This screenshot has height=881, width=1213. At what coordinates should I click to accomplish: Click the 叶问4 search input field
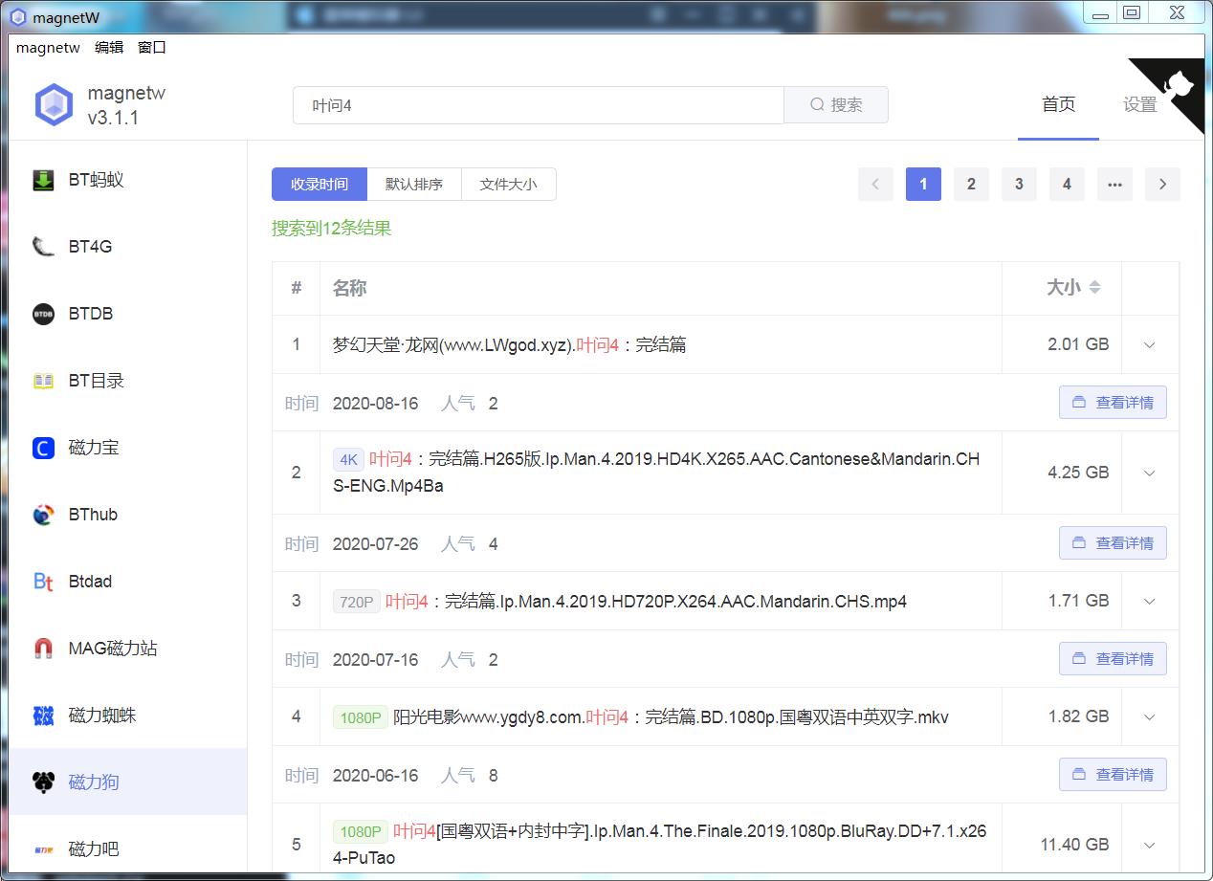539,105
